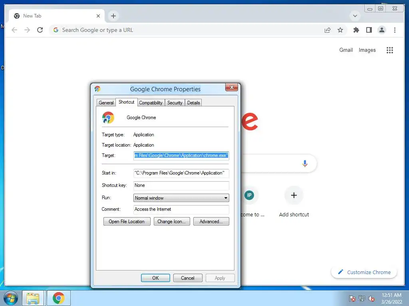
Task: Cancel the Properties dialog
Action: pyautogui.click(x=188, y=278)
